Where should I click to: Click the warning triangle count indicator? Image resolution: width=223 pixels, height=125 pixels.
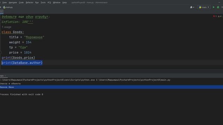click(x=220, y=16)
